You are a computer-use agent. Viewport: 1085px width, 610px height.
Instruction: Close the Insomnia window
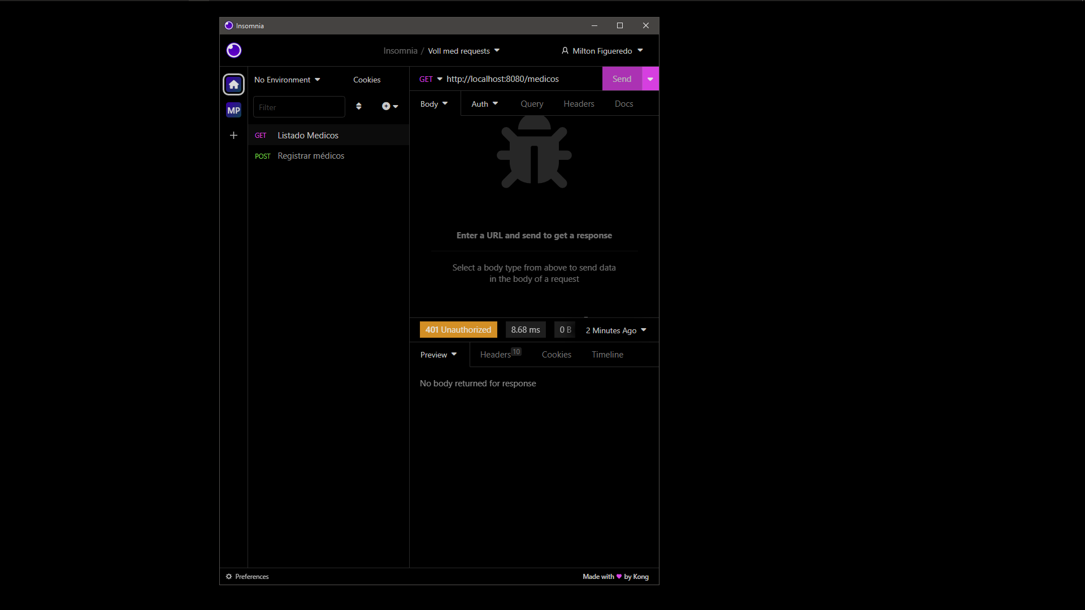coord(646,25)
